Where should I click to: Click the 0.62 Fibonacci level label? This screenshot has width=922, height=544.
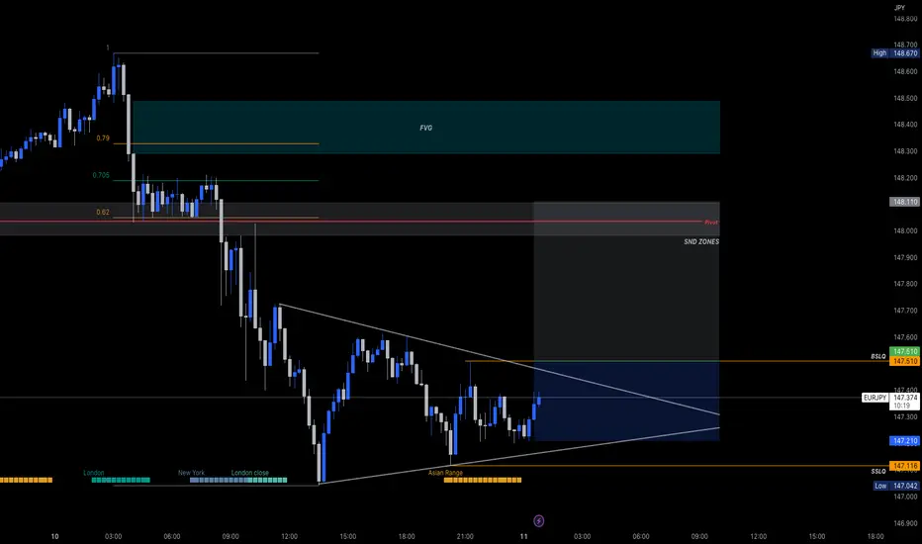[103, 213]
